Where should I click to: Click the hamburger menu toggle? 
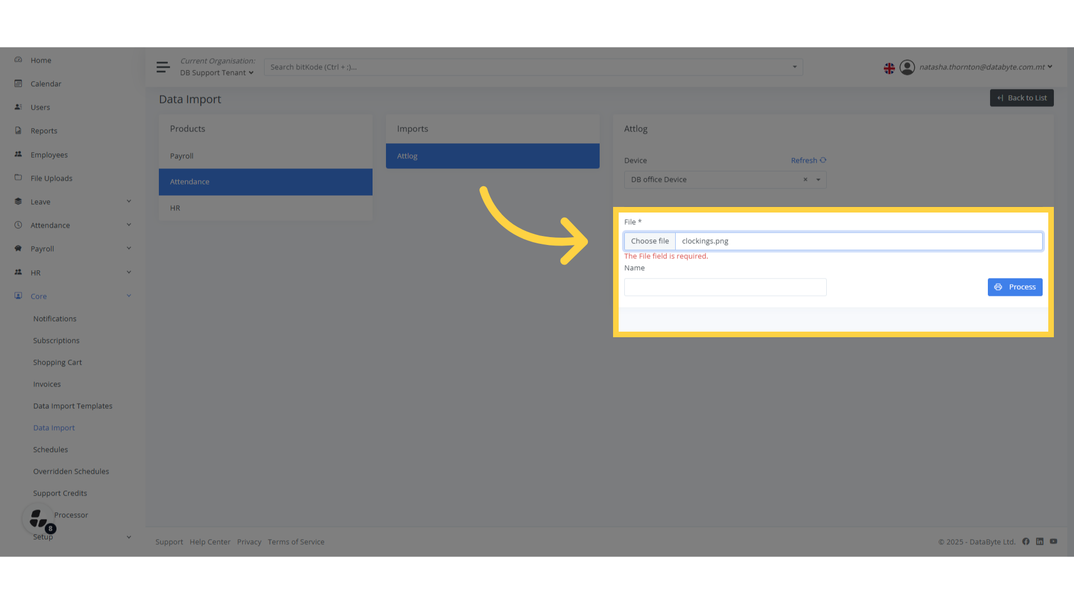pos(163,67)
